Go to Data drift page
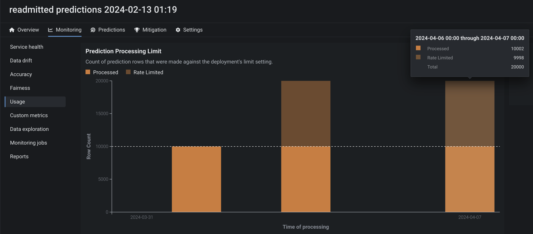Image resolution: width=533 pixels, height=234 pixels. [21, 61]
